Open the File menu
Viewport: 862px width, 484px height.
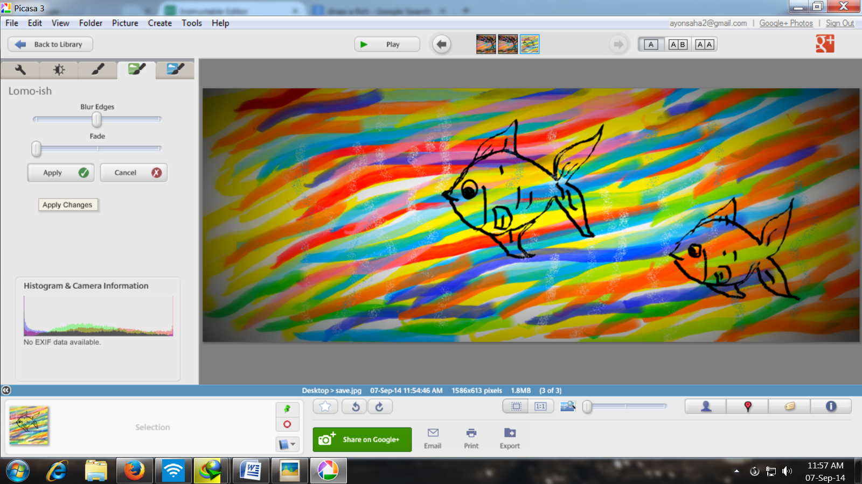[12, 23]
